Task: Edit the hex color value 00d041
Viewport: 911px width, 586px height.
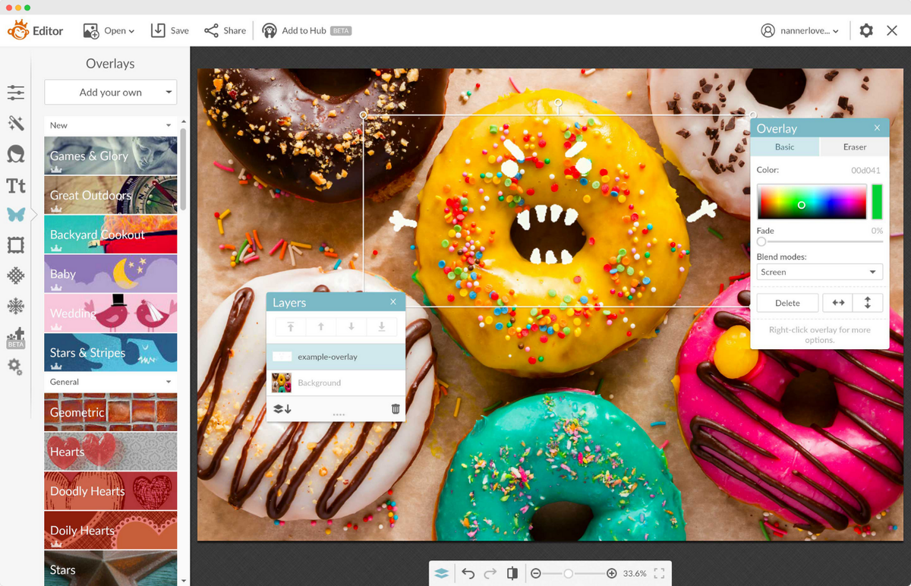Action: pyautogui.click(x=865, y=170)
